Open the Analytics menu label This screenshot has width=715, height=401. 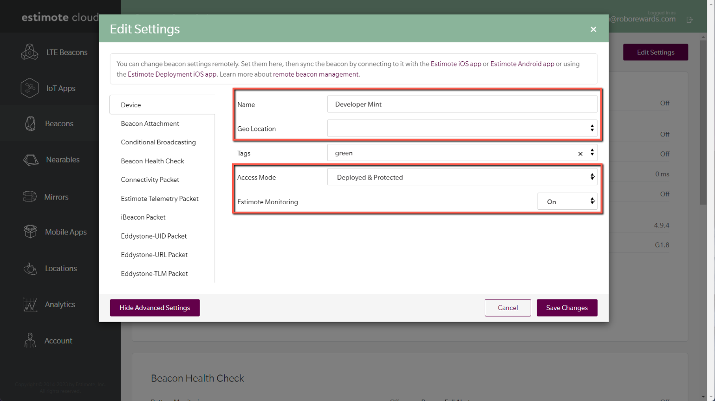tap(60, 304)
